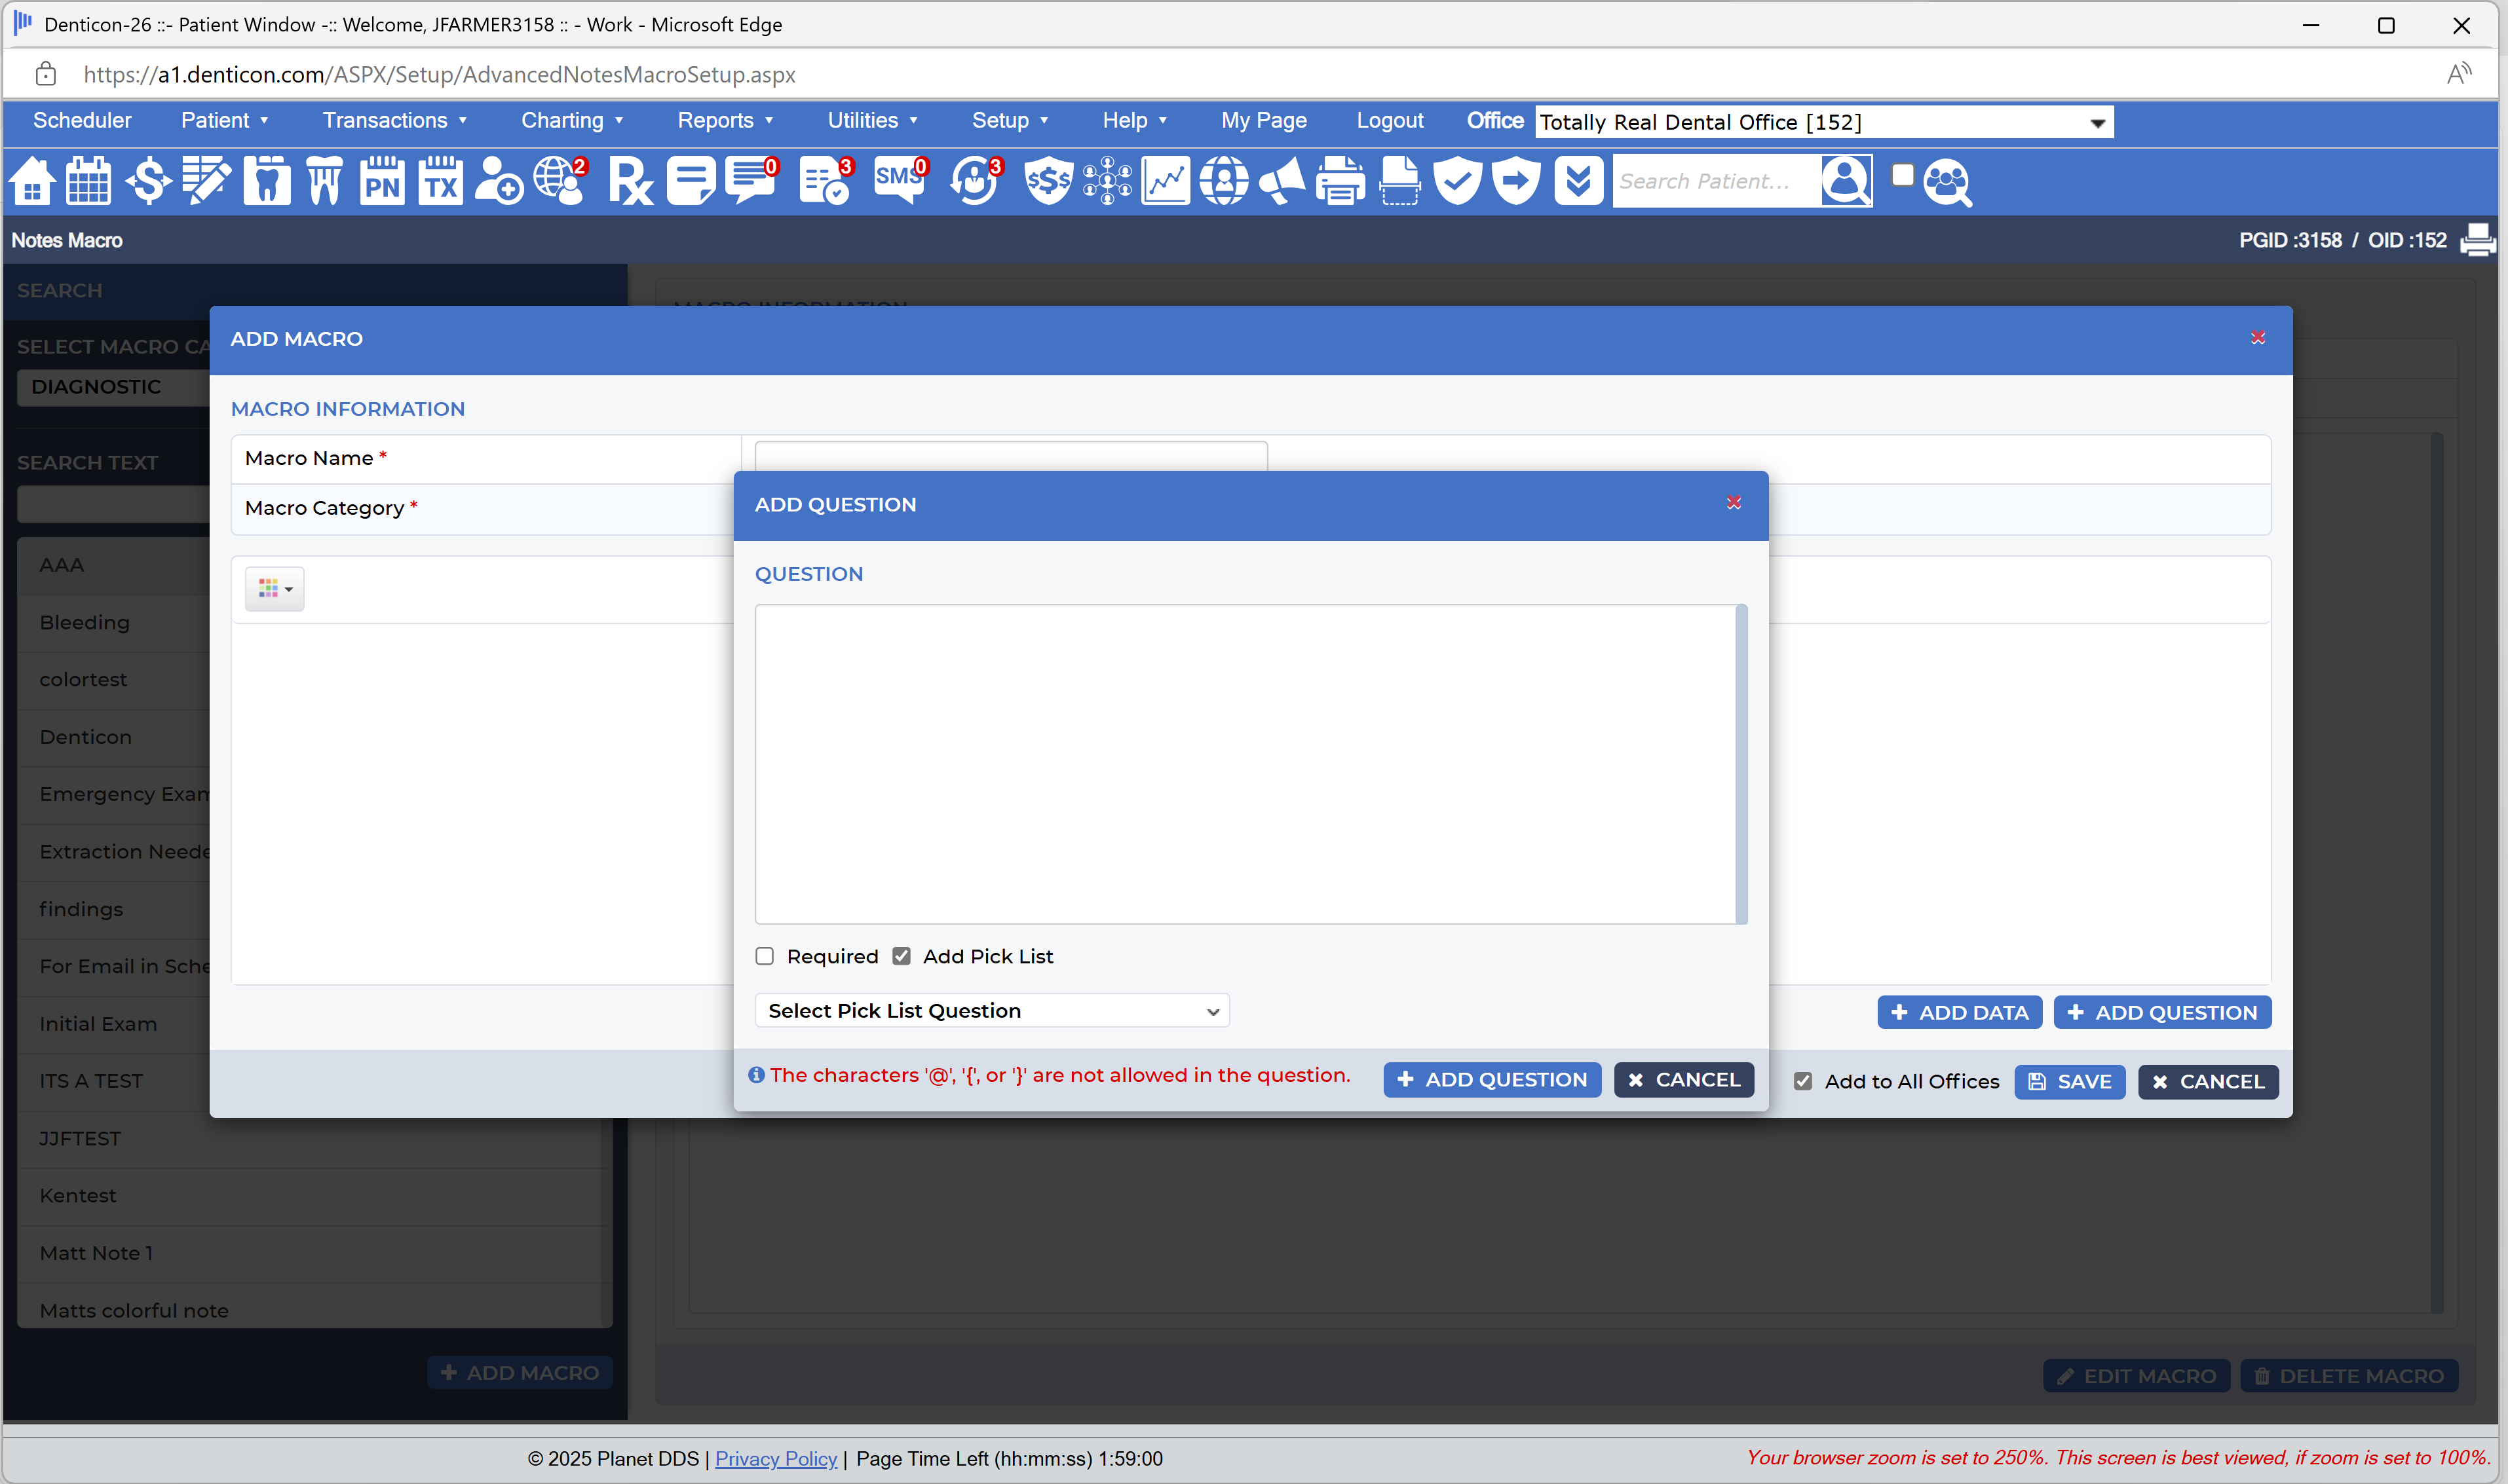Open the Home icon in toolbar
The width and height of the screenshot is (2508, 1484).
(x=32, y=181)
